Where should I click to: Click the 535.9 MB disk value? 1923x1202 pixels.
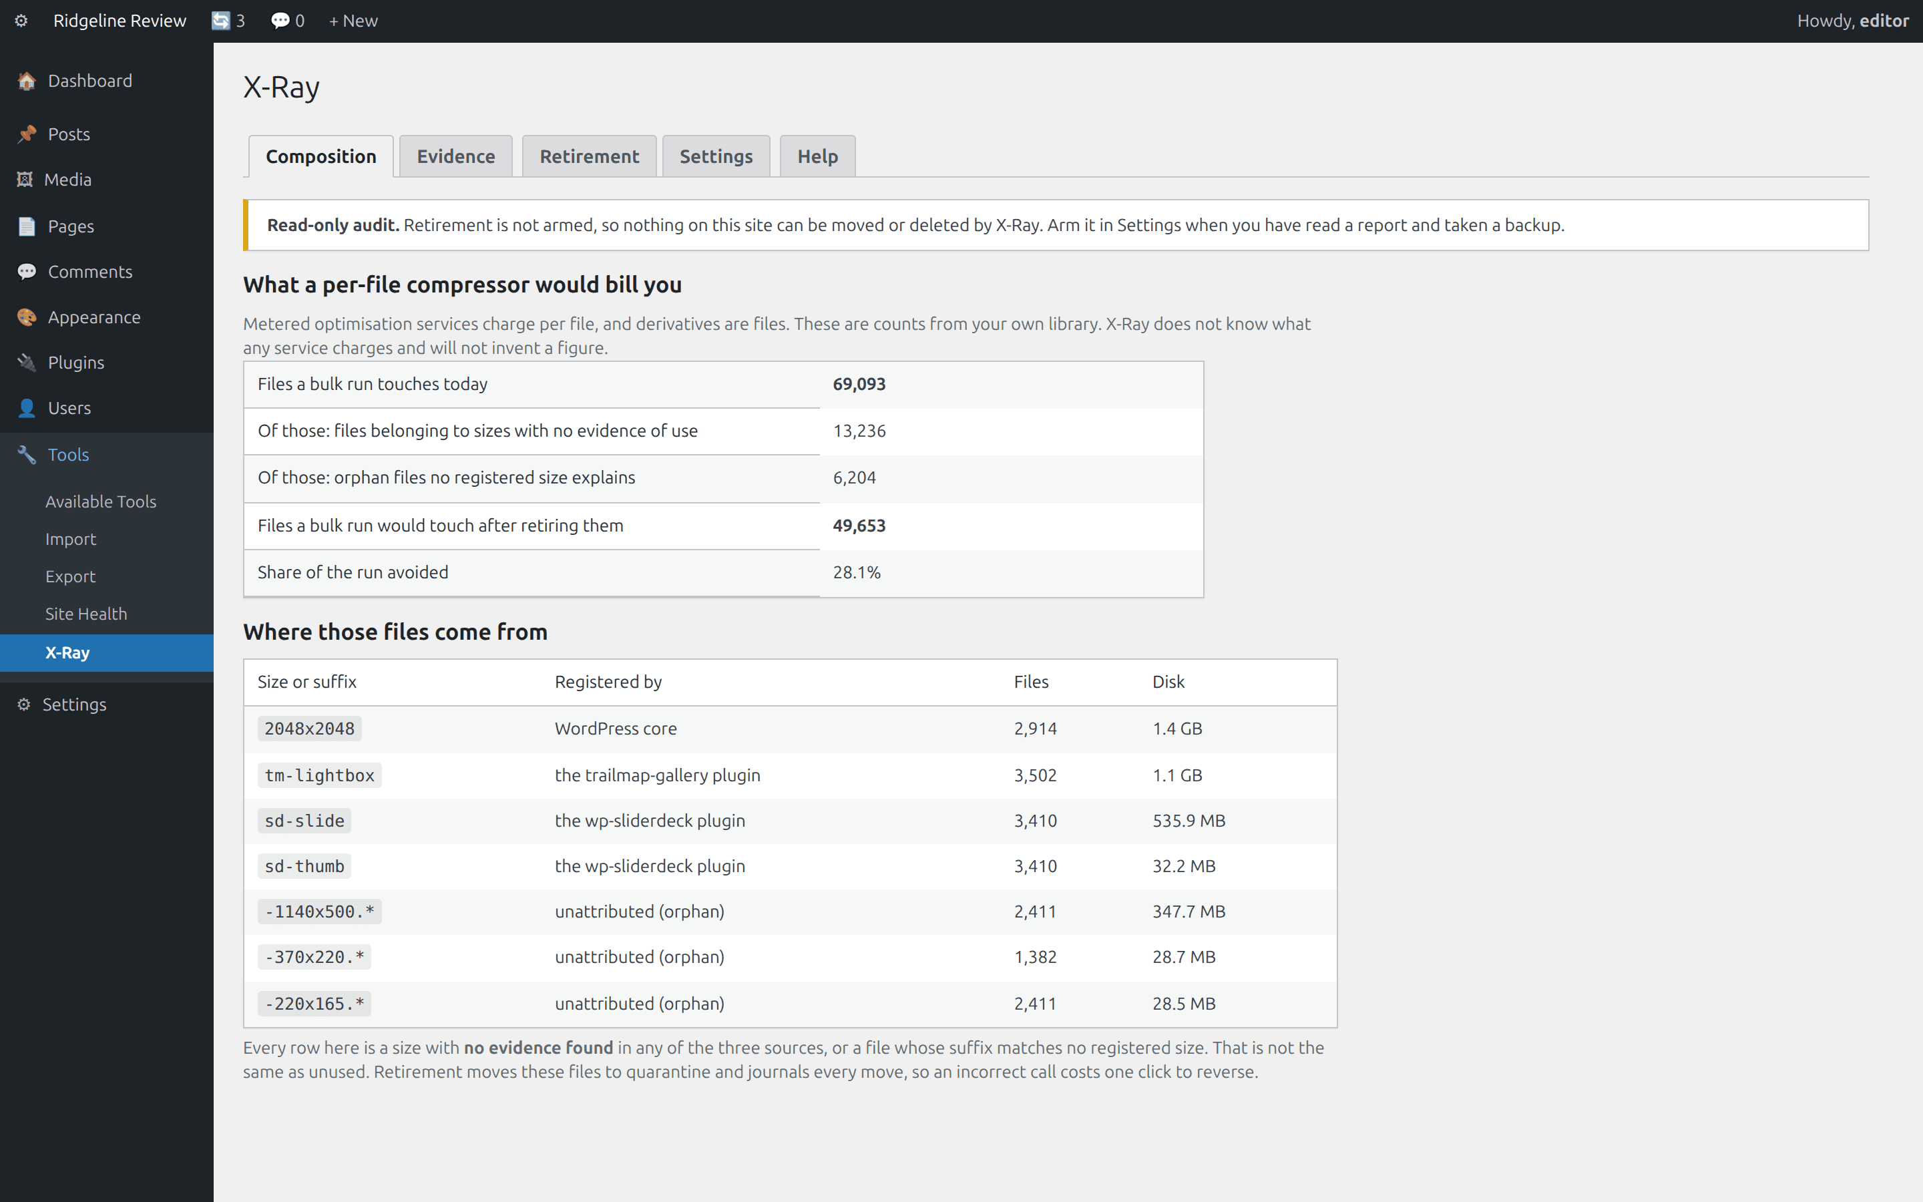(x=1189, y=821)
